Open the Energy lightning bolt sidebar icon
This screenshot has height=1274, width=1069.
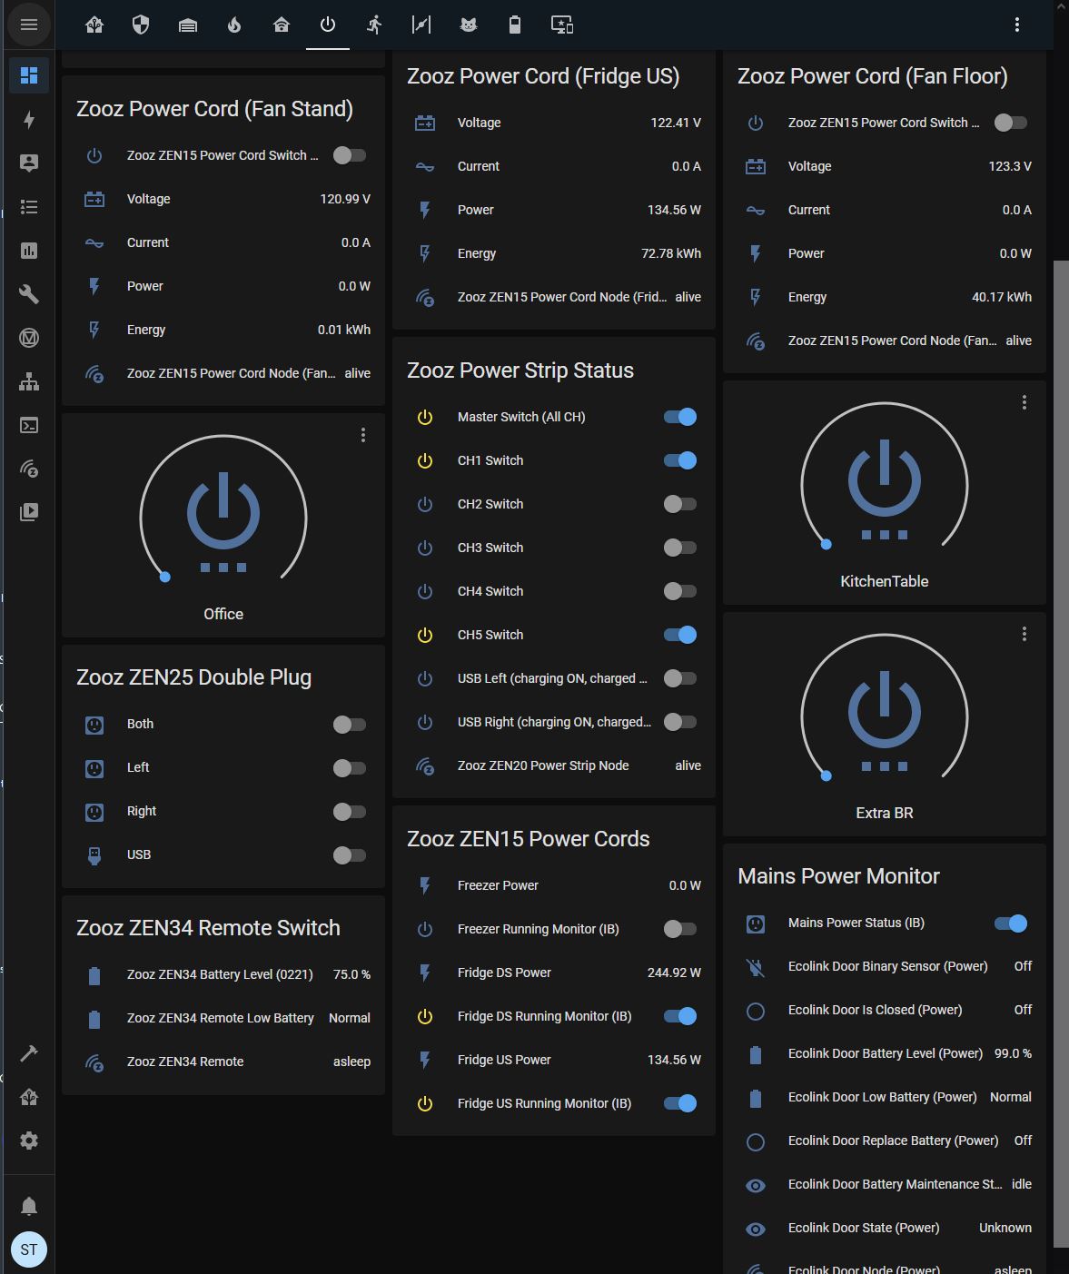[29, 120]
